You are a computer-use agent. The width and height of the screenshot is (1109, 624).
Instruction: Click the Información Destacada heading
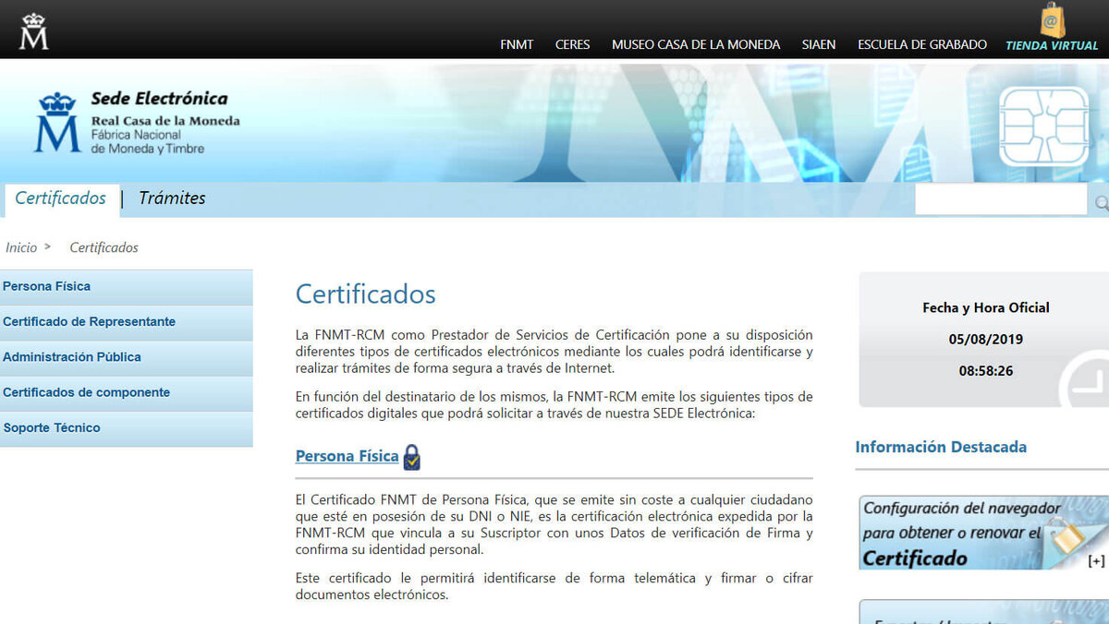941,447
